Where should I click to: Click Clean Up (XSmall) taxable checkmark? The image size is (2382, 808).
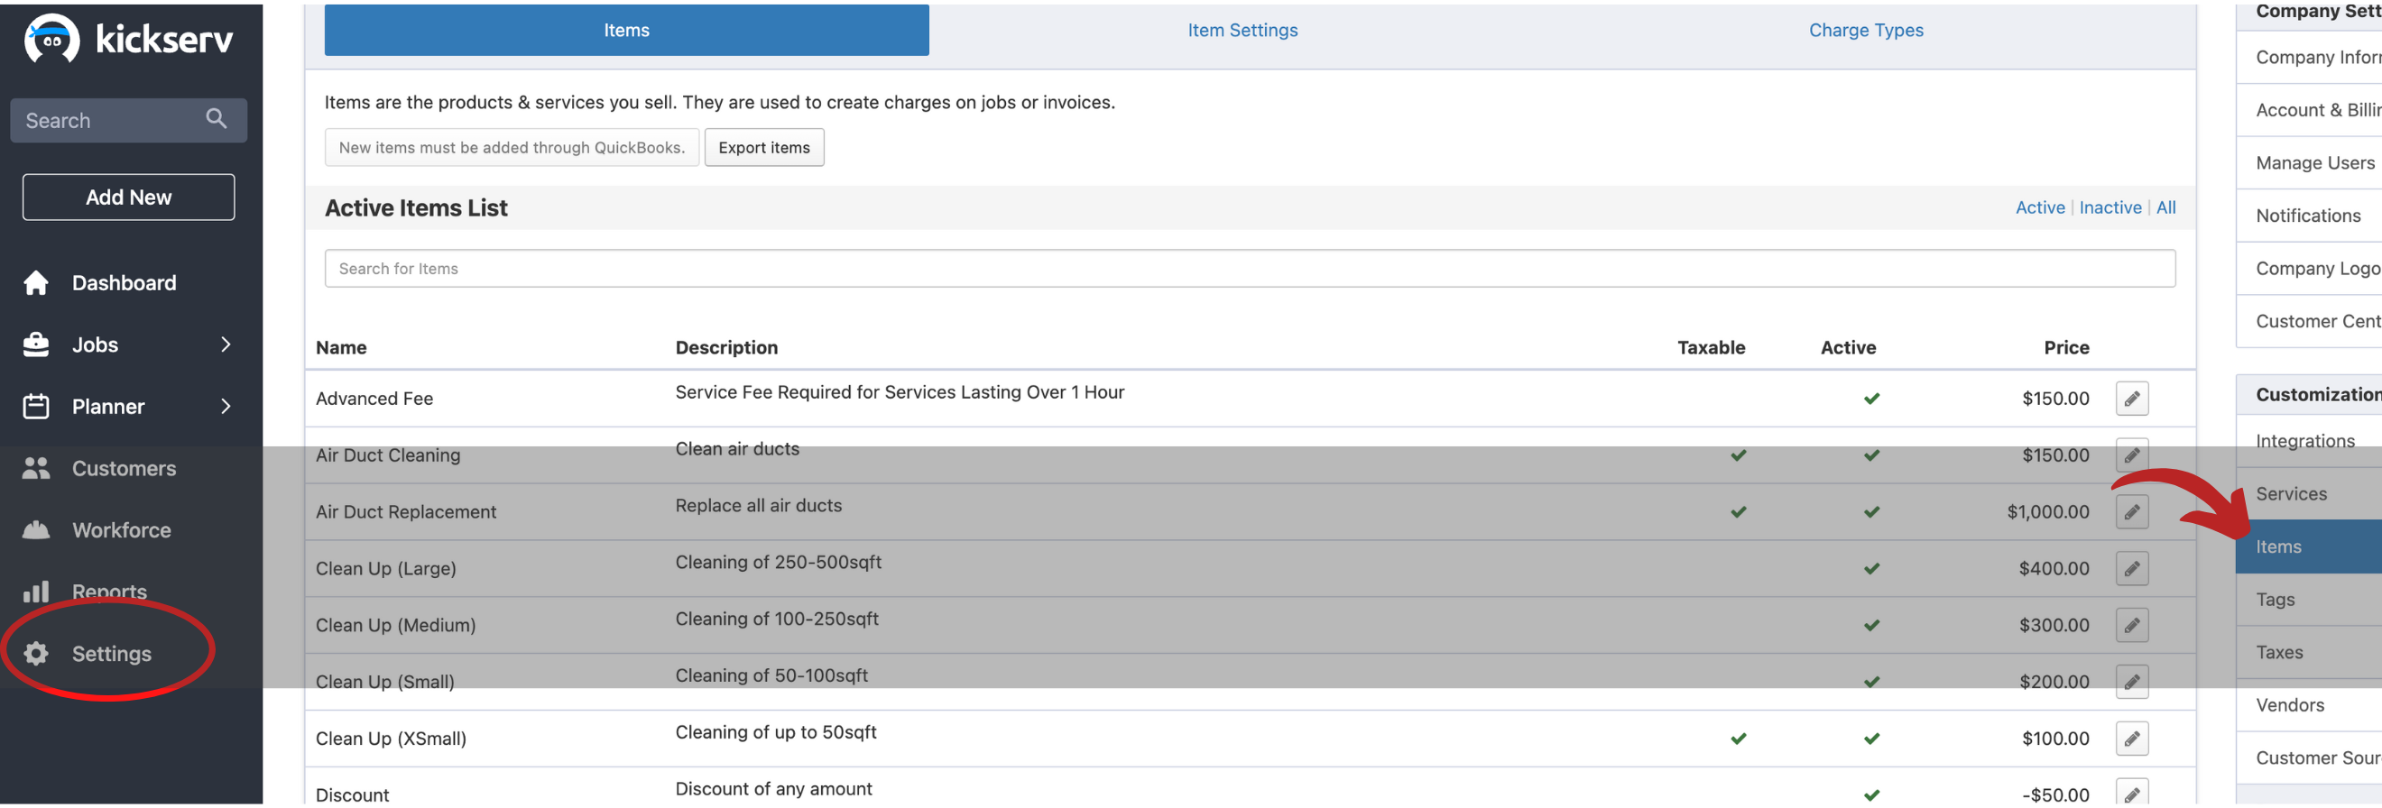[x=1739, y=739]
